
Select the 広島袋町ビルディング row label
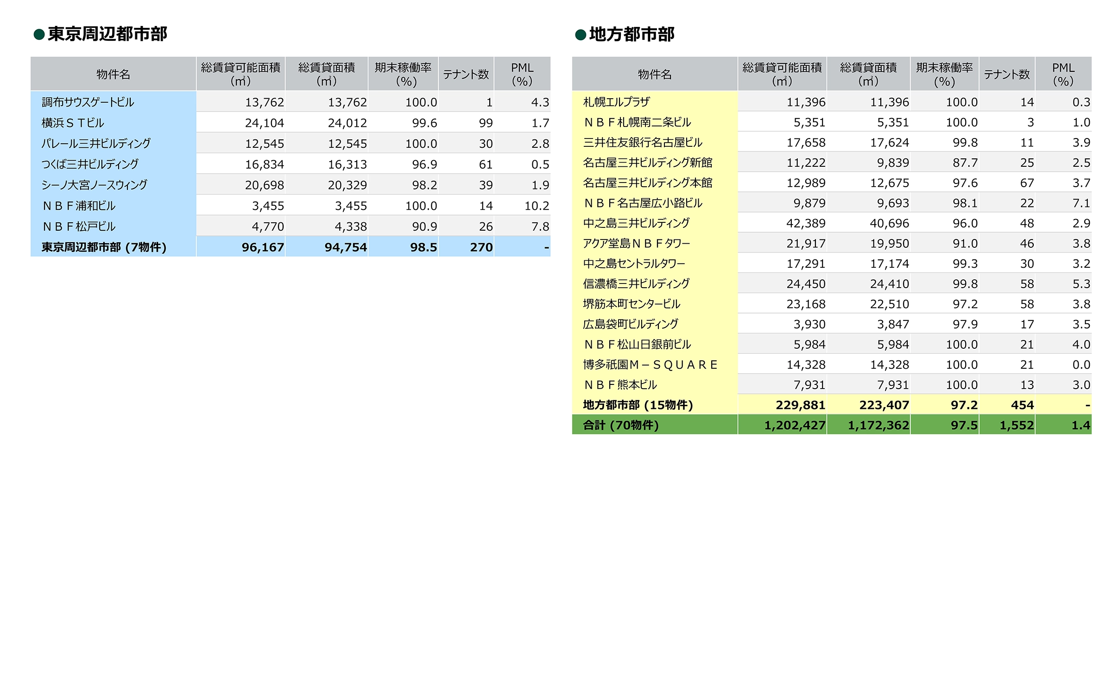tap(631, 324)
